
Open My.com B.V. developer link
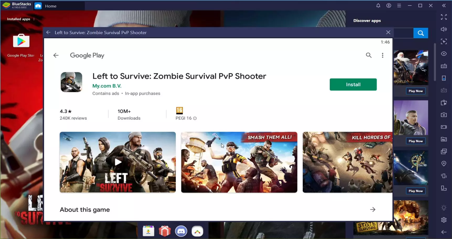[x=107, y=86]
